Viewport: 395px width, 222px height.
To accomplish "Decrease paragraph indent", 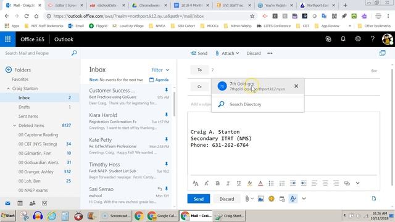I will click(x=293, y=183).
